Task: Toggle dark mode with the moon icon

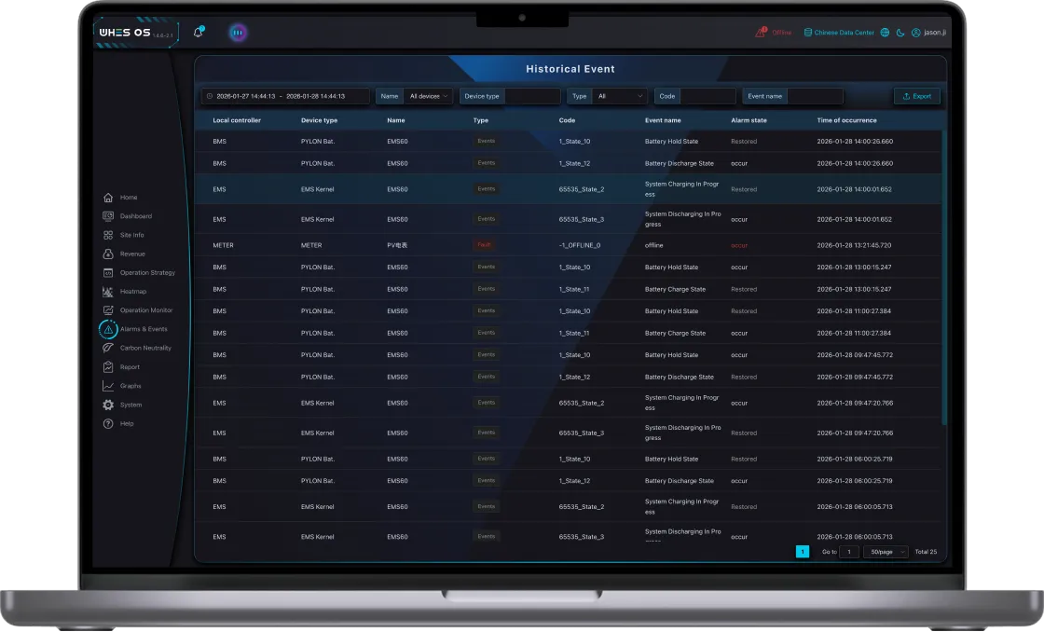Action: [900, 33]
